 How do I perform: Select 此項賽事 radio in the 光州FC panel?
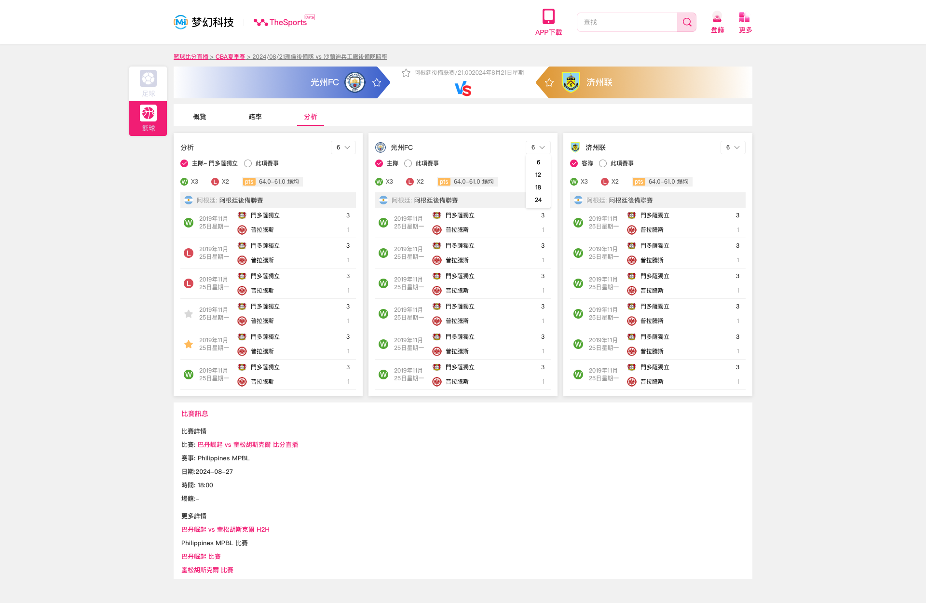pyautogui.click(x=408, y=163)
